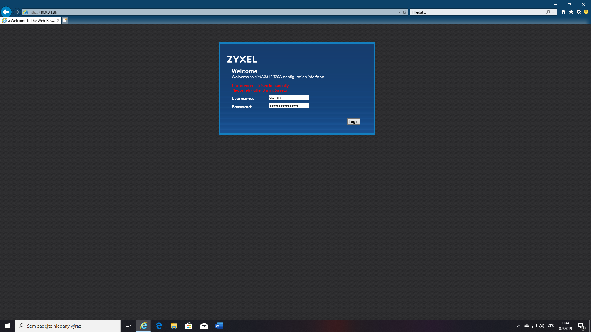Expand the address bar autocomplete dropdown arrow
591x332 pixels.
[x=399, y=12]
